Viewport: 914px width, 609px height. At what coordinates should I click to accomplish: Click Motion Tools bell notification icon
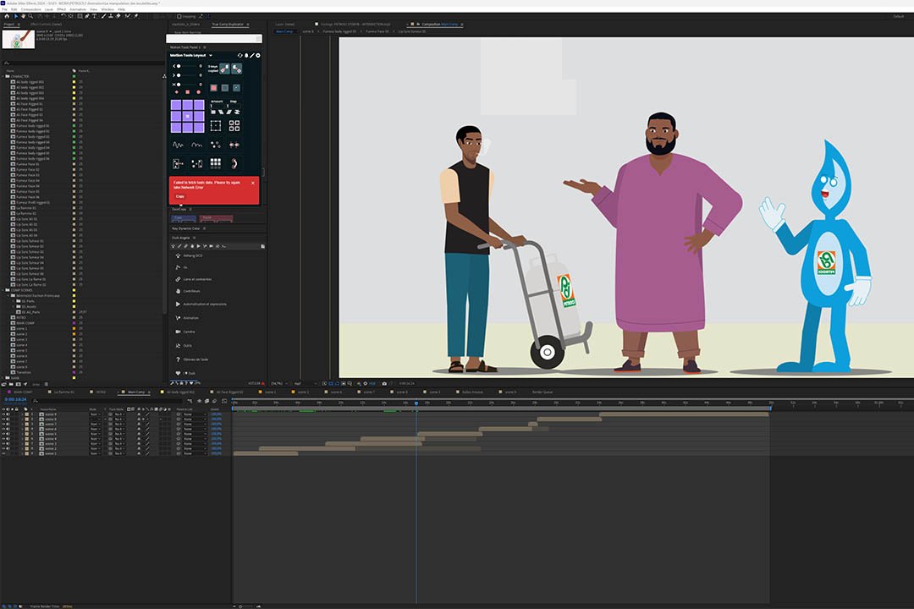246,55
